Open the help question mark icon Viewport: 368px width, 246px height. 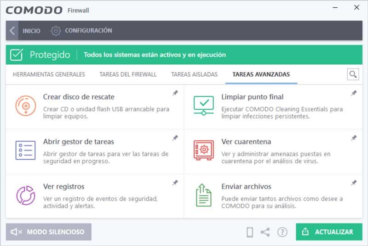[282, 232]
